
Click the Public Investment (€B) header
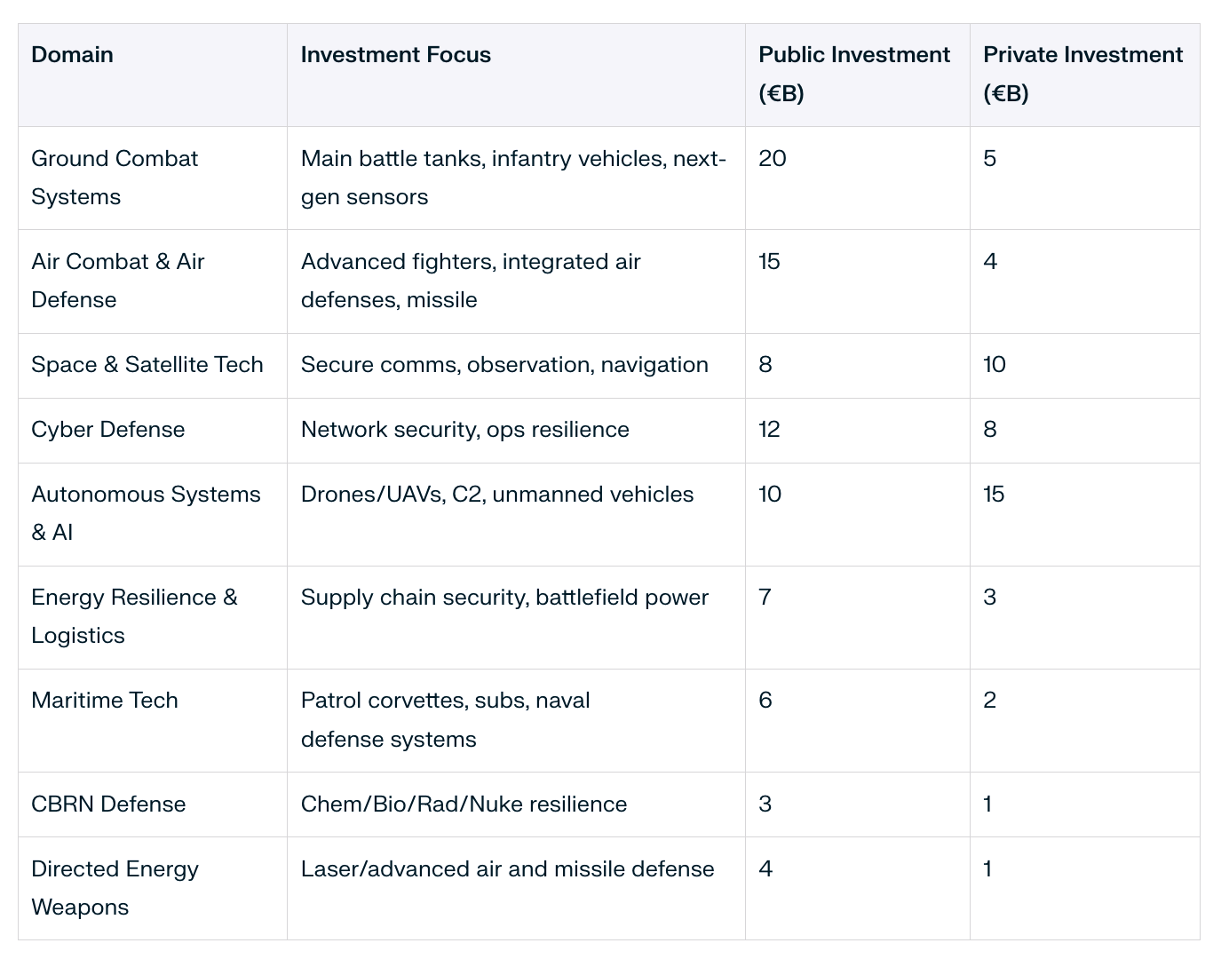point(854,74)
